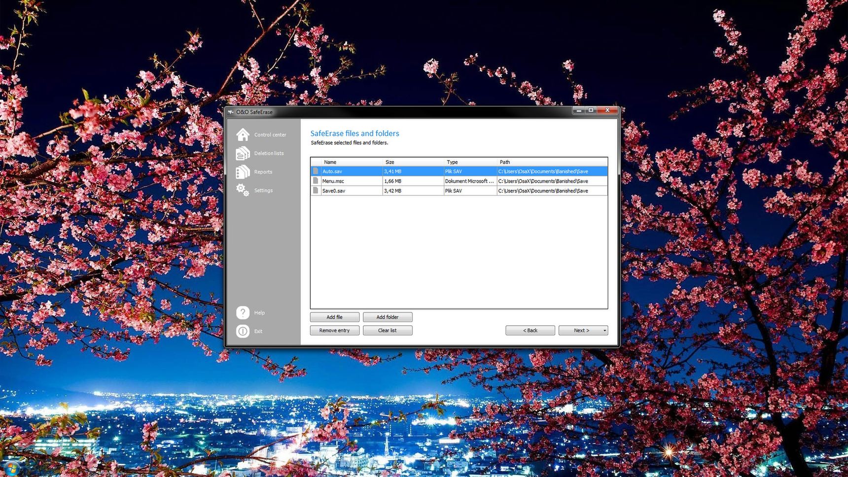Minimize the O&O SafeErase window
Screen dimensions: 848x477
578,110
